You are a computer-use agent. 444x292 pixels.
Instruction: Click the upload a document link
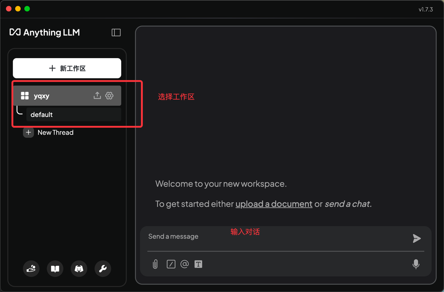coord(274,204)
